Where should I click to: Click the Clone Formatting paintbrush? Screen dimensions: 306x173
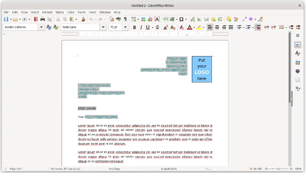coord(83,19)
